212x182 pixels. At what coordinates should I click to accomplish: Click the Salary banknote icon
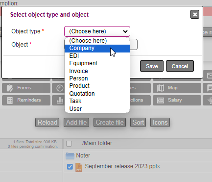[x=161, y=101]
